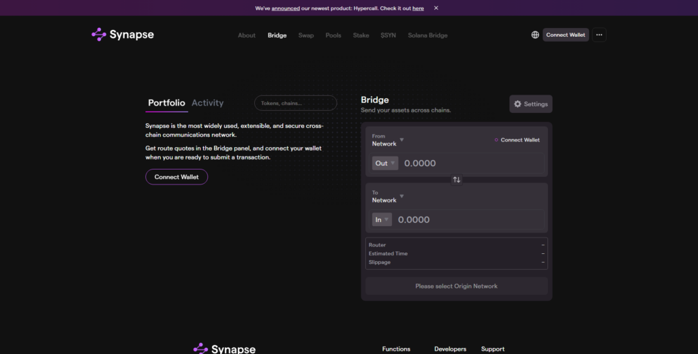Click the Estimated Time row
Screen dimensions: 698x354
tap(456, 253)
